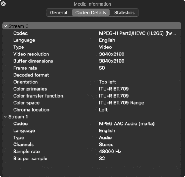Select the Color transfer function row
The height and width of the screenshot is (177, 185).
coord(92,96)
